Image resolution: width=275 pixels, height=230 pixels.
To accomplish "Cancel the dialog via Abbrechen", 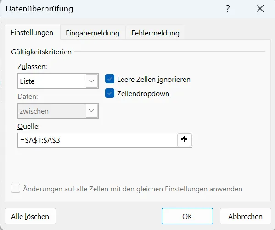I will click(245, 216).
